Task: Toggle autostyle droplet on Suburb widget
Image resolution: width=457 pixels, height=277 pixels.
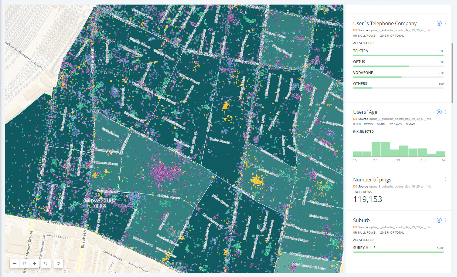Action: [439, 220]
